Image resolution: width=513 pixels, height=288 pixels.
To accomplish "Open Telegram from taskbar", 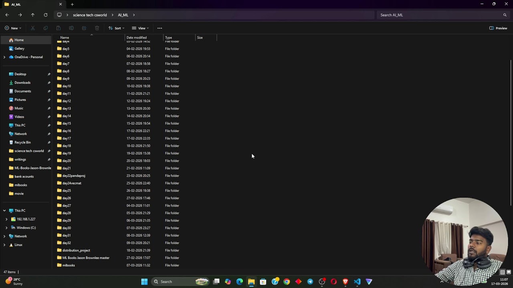I will click(x=310, y=282).
